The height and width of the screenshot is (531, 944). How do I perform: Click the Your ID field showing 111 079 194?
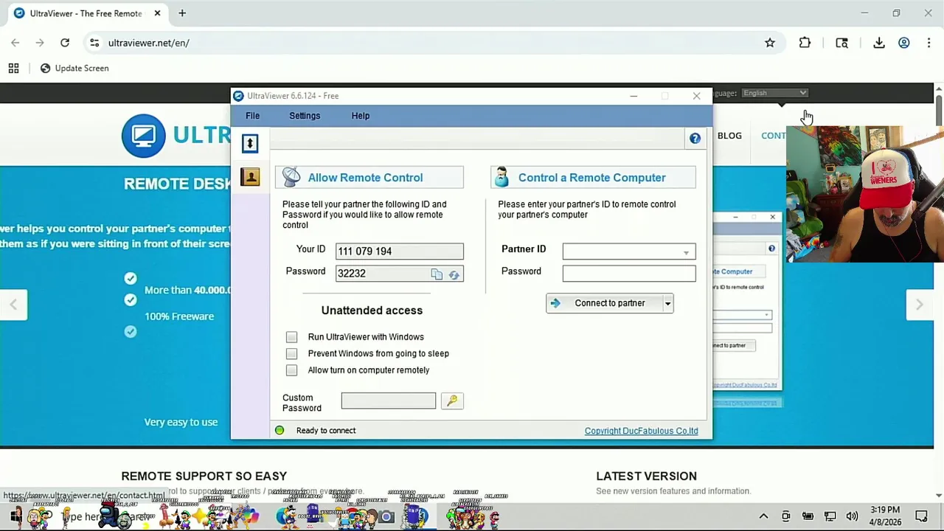coord(400,251)
